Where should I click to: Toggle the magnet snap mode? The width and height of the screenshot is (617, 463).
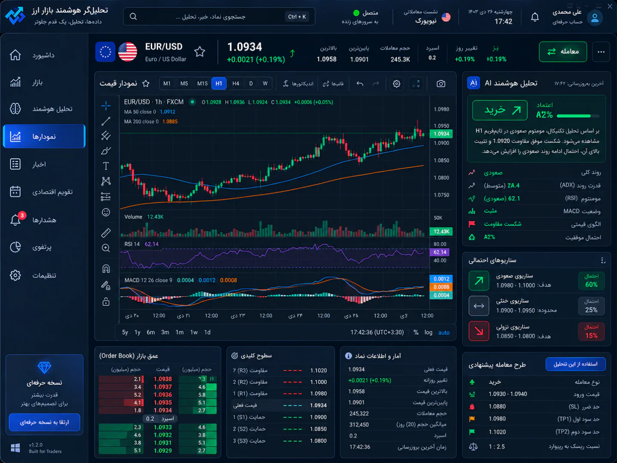click(x=106, y=269)
